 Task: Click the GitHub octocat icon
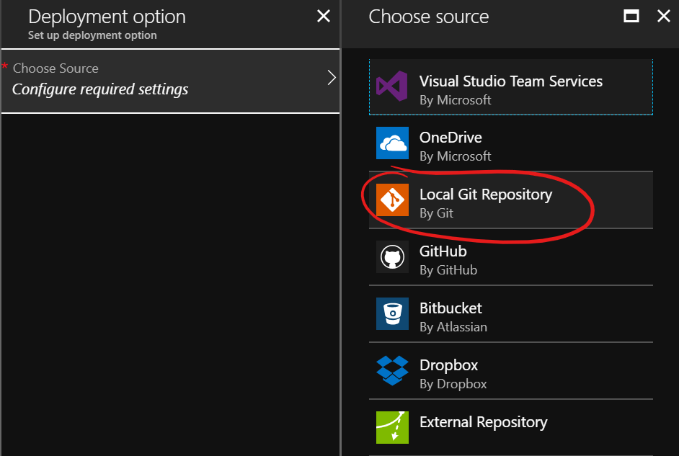(x=392, y=257)
